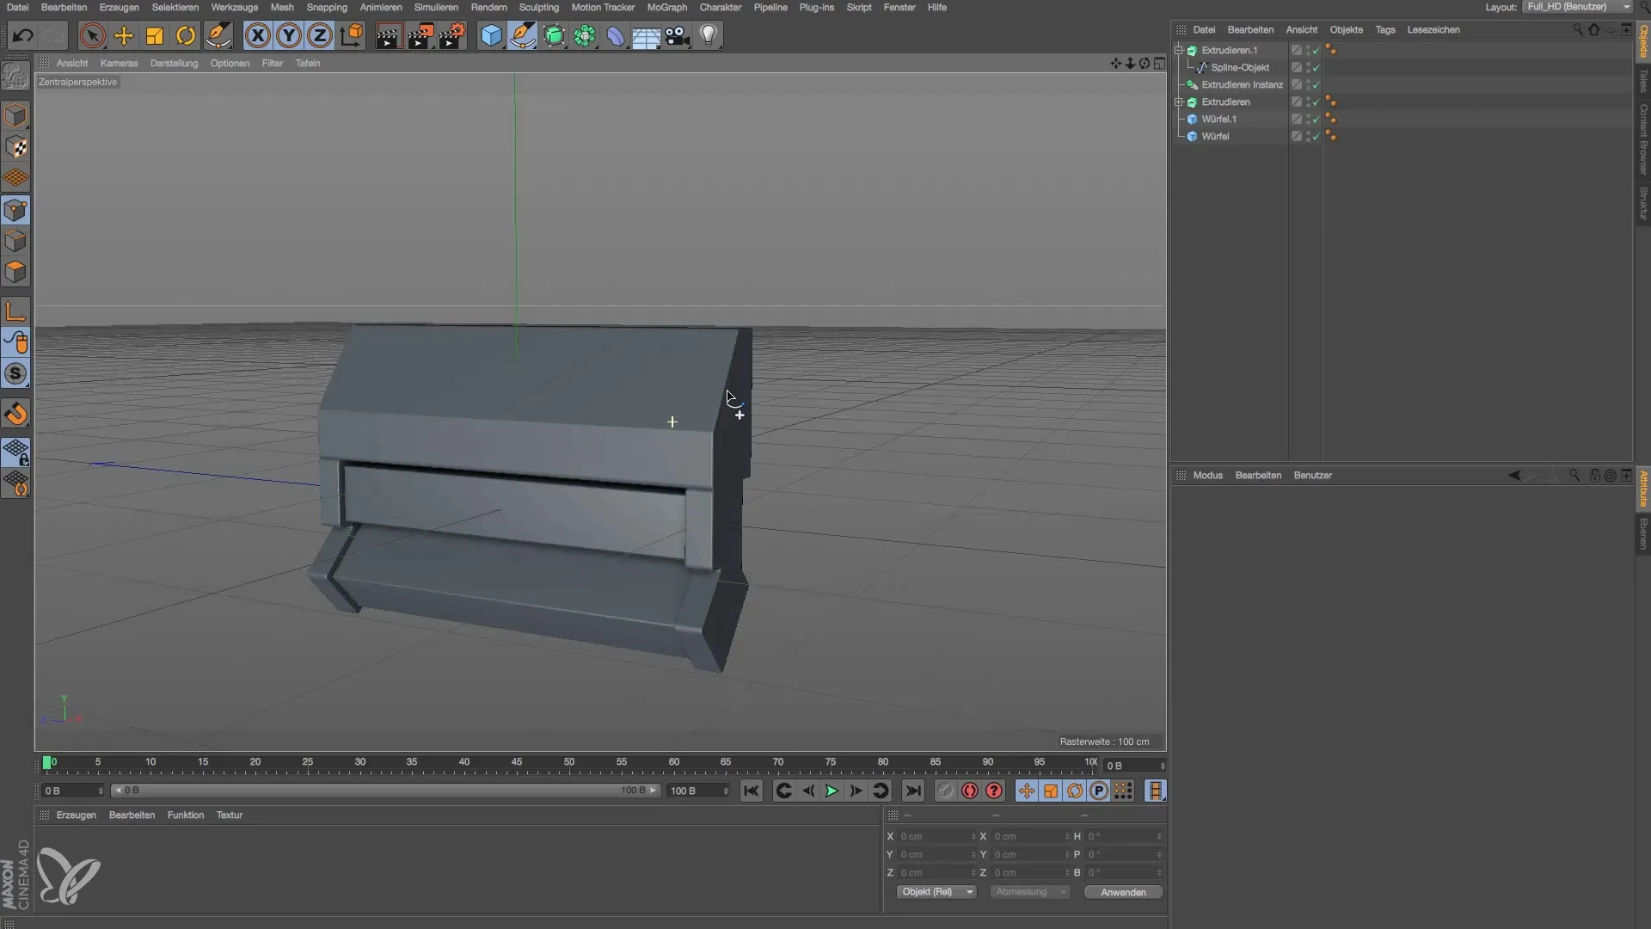This screenshot has width=1651, height=929.
Task: Add a camera object
Action: 677,35
